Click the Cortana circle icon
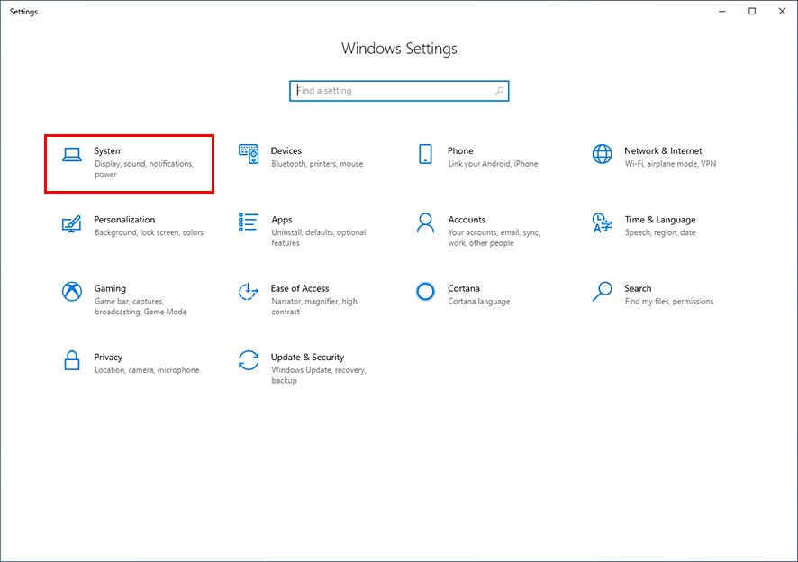This screenshot has width=798, height=562. [425, 292]
